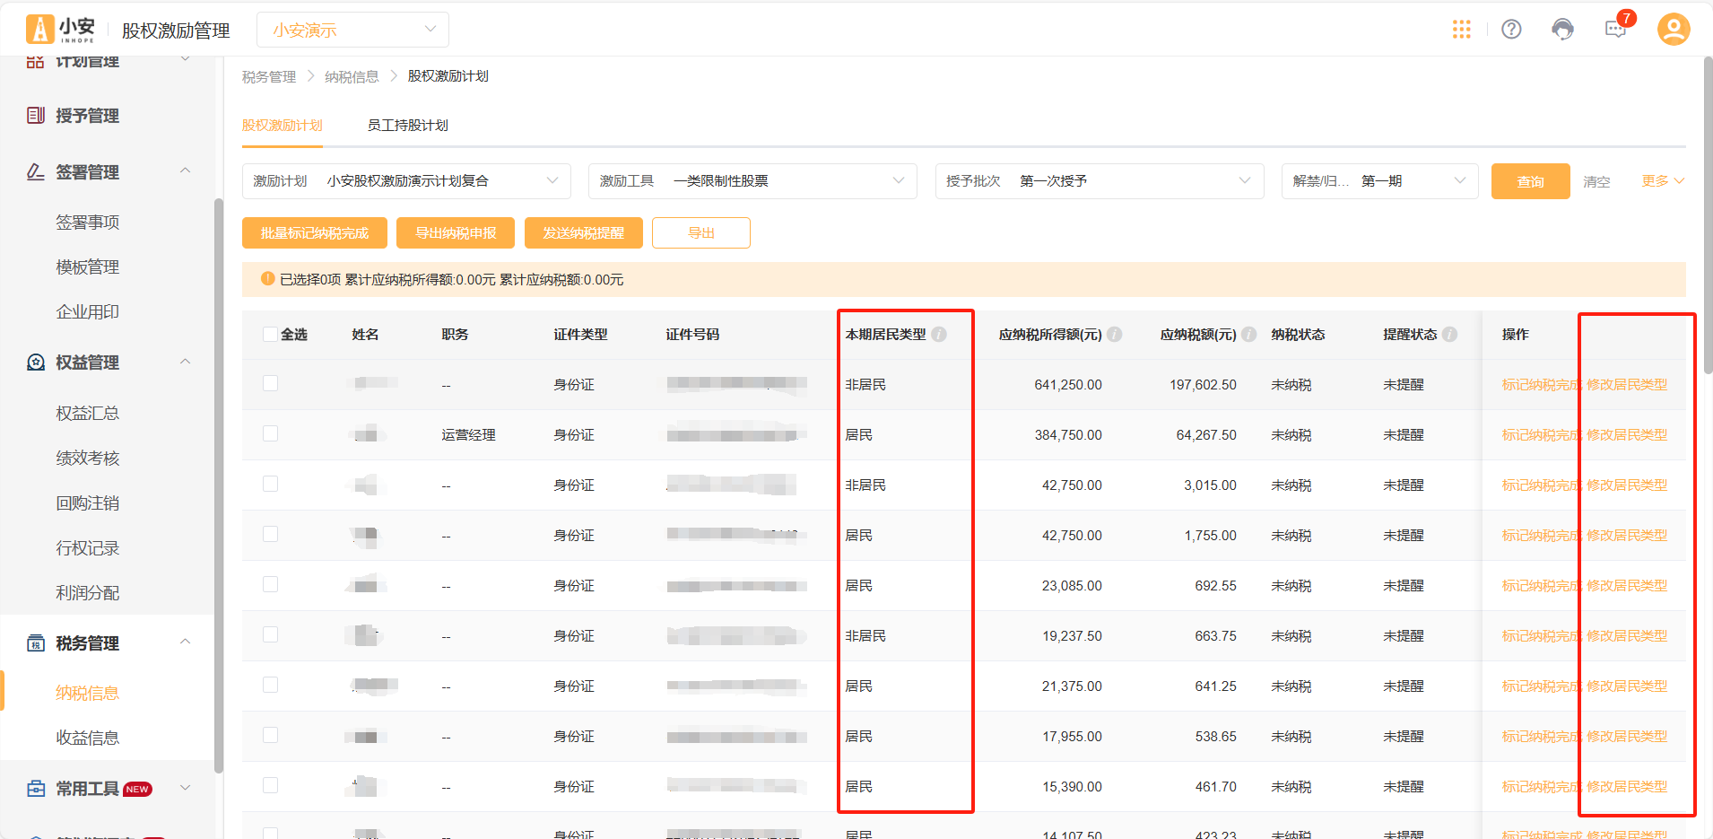Click 标记纳税完成 for 384,750.00 row
The image size is (1713, 839).
coord(1542,435)
